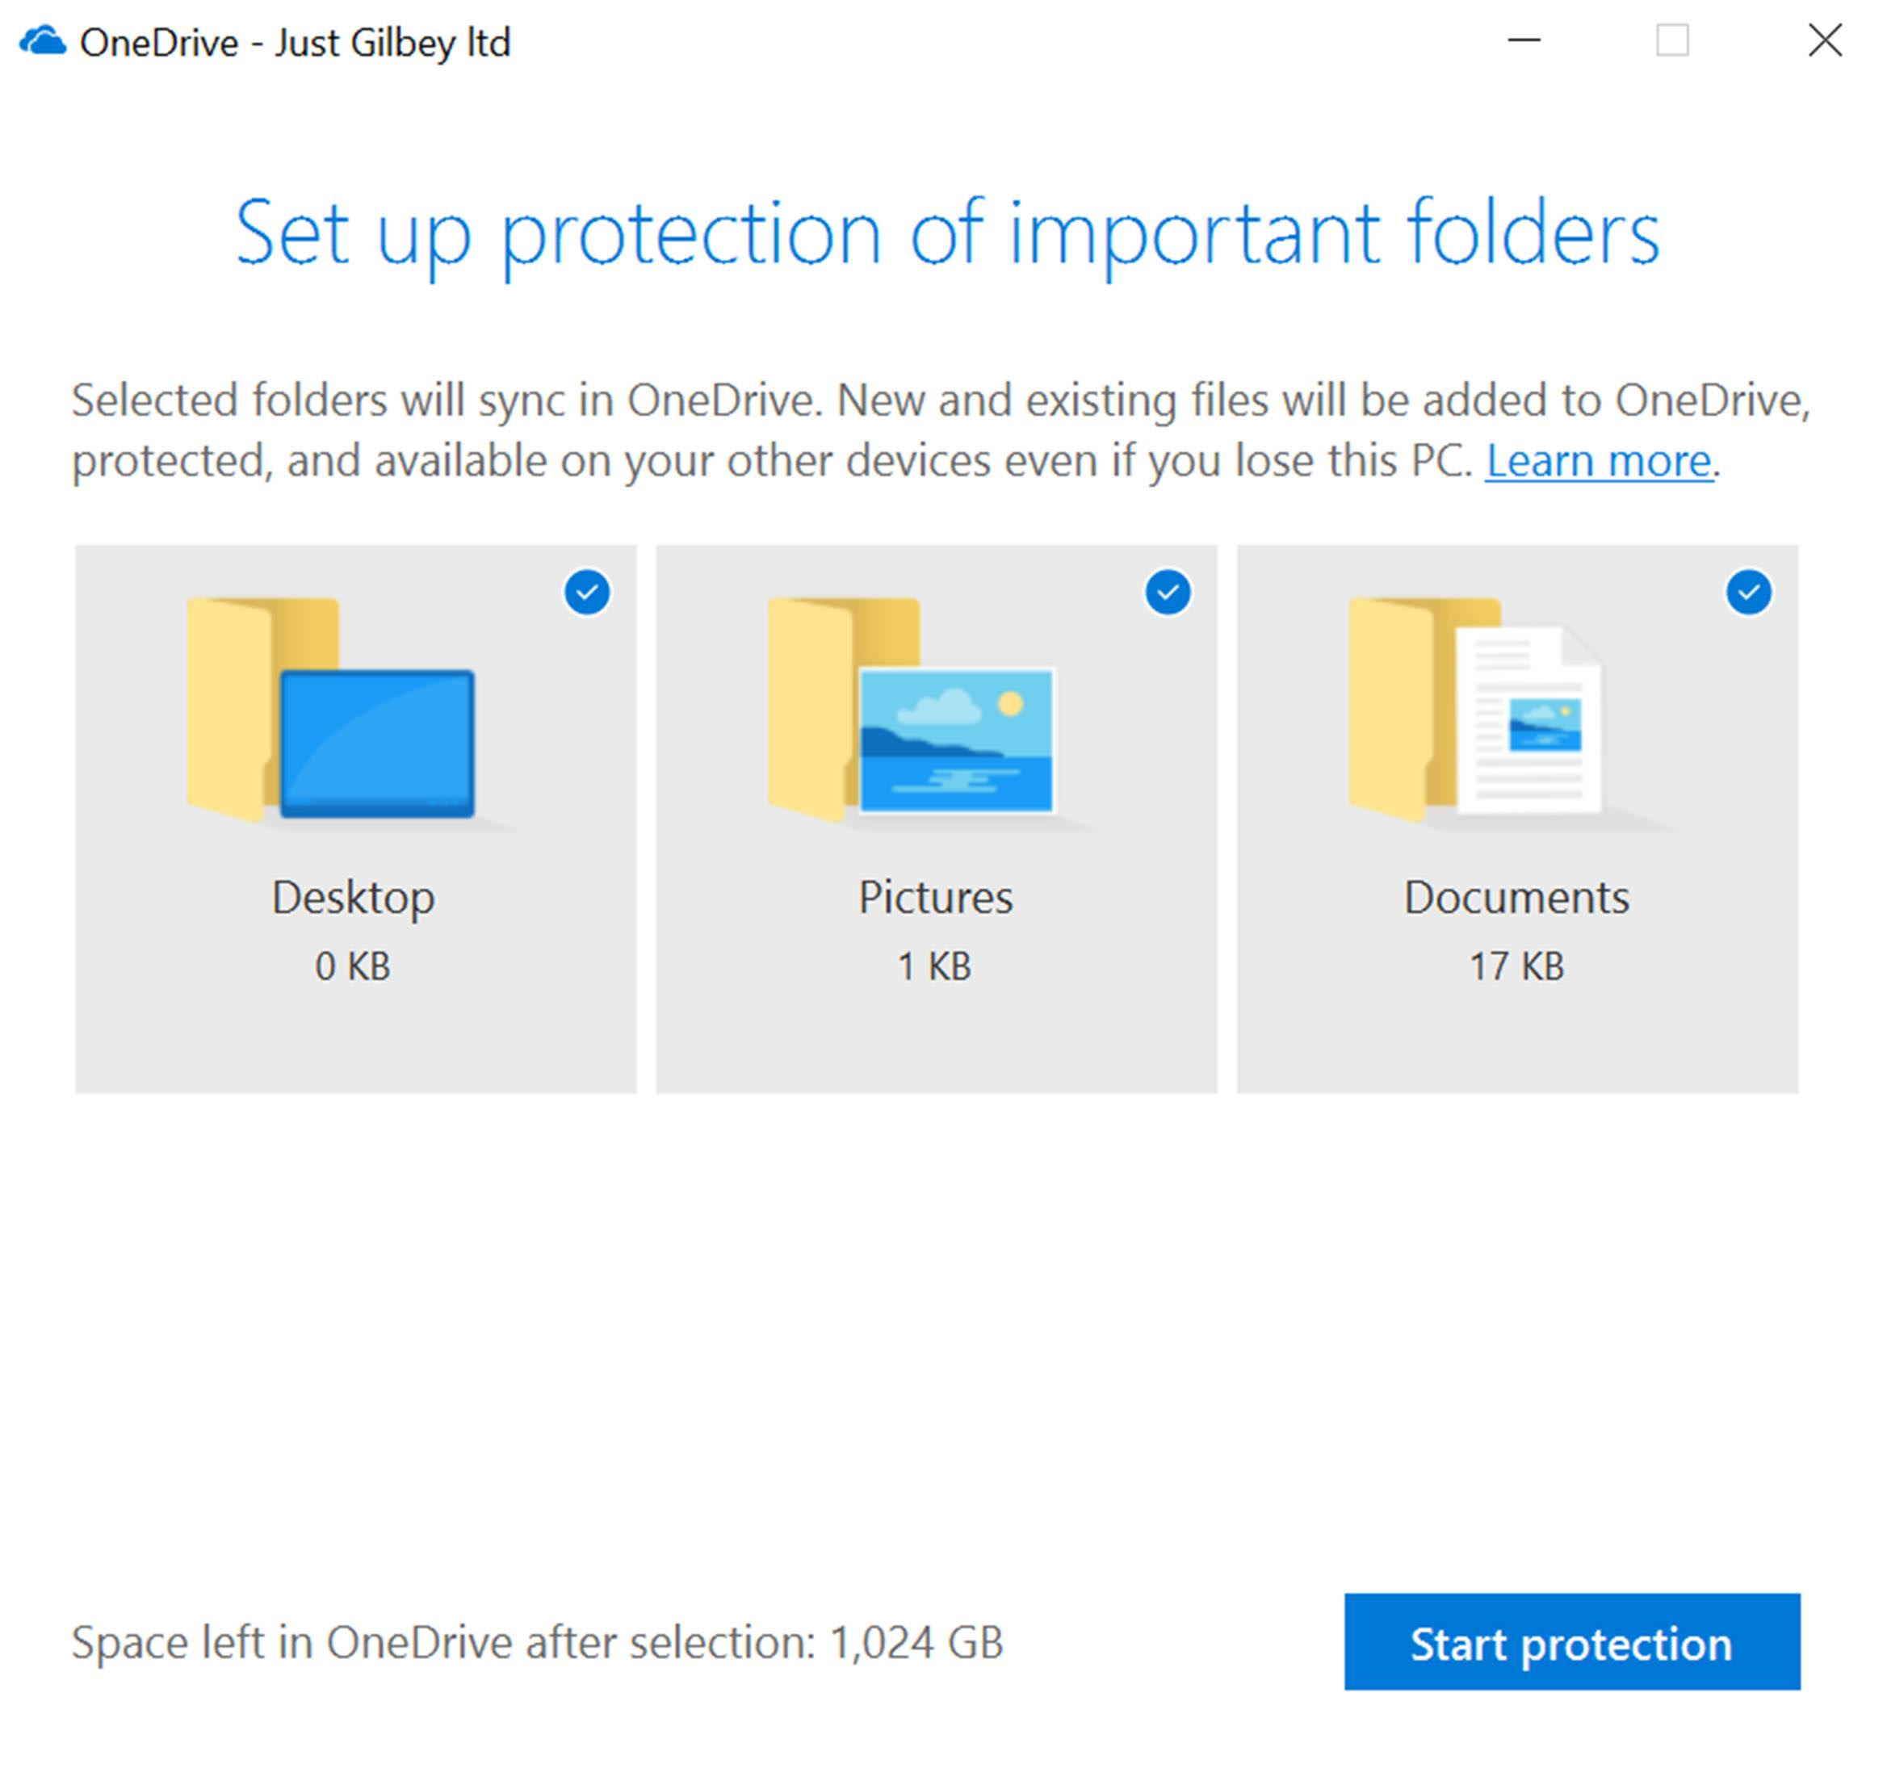This screenshot has width=1887, height=1785.
Task: Uncheck the Documents folder checkmark
Action: point(1749,593)
